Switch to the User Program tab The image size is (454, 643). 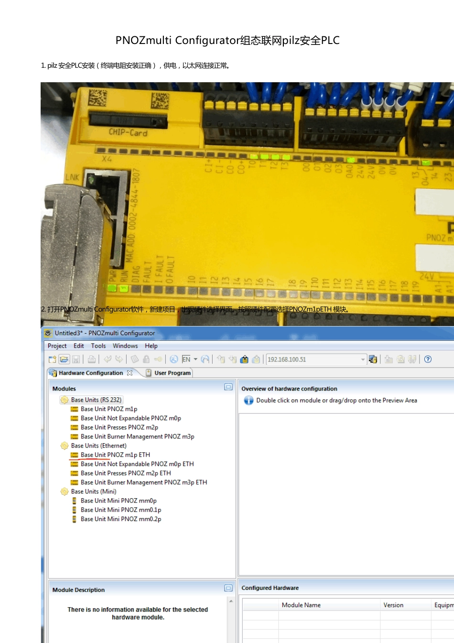point(172,373)
